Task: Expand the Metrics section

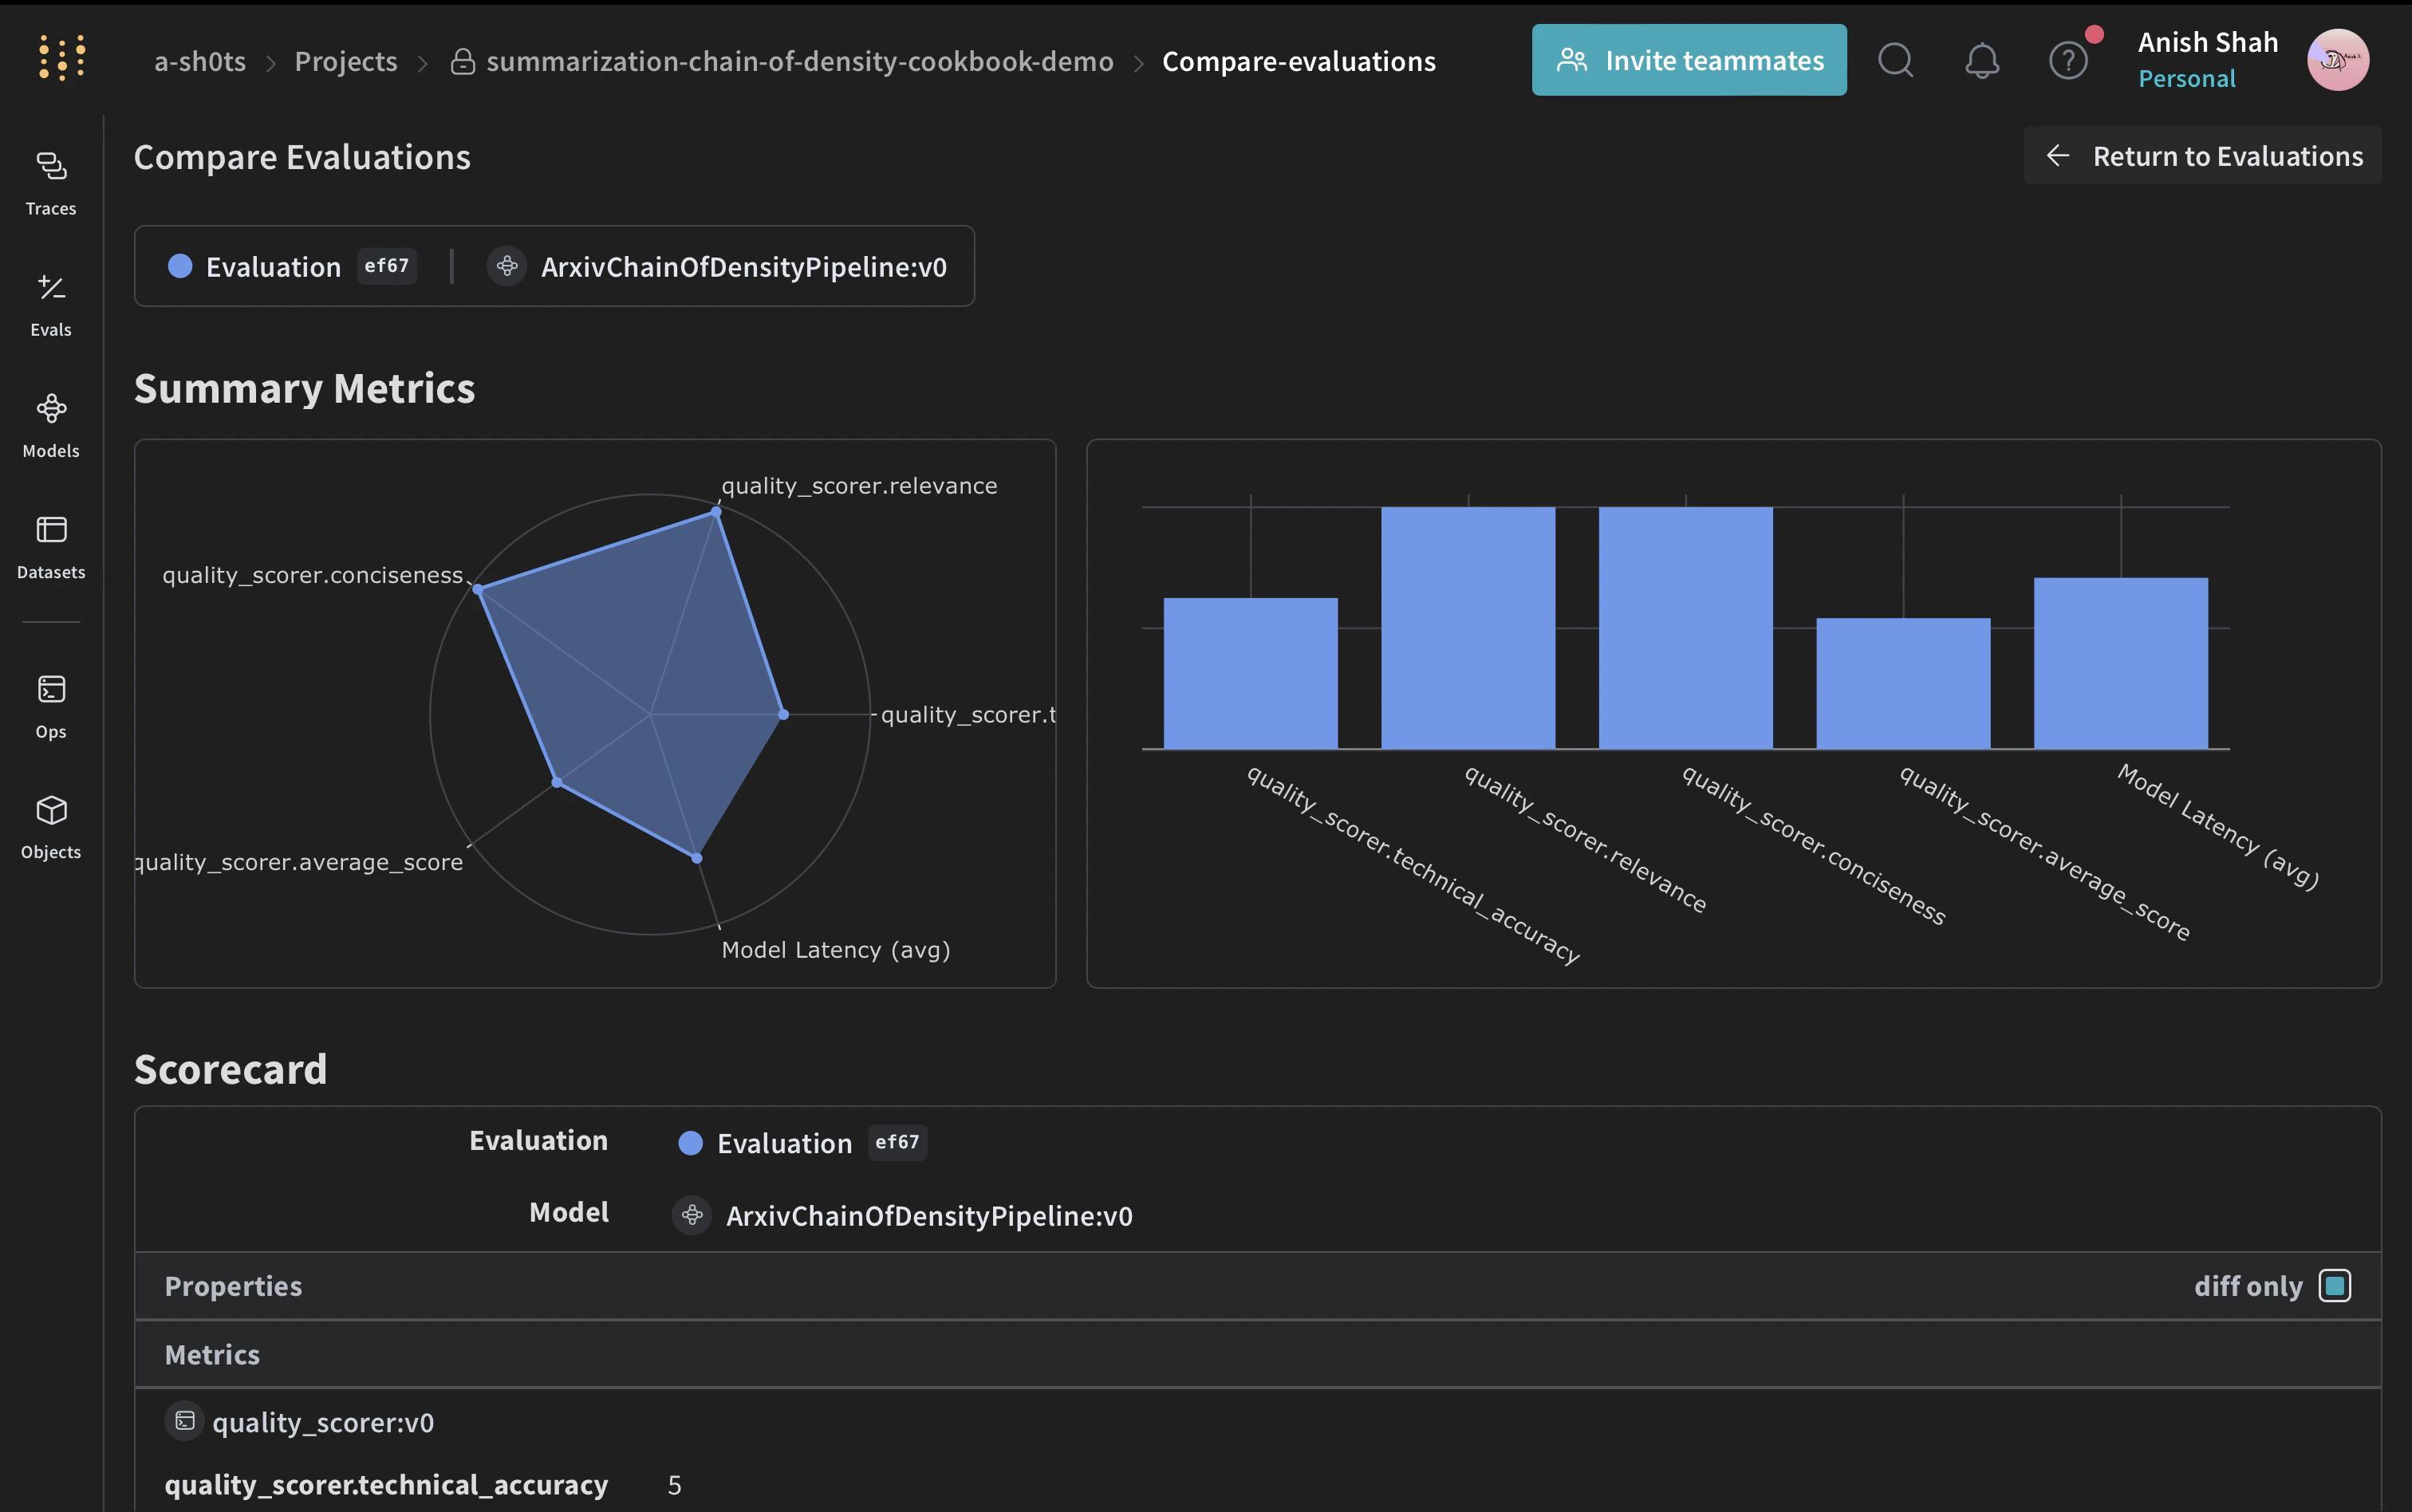Action: (x=212, y=1354)
